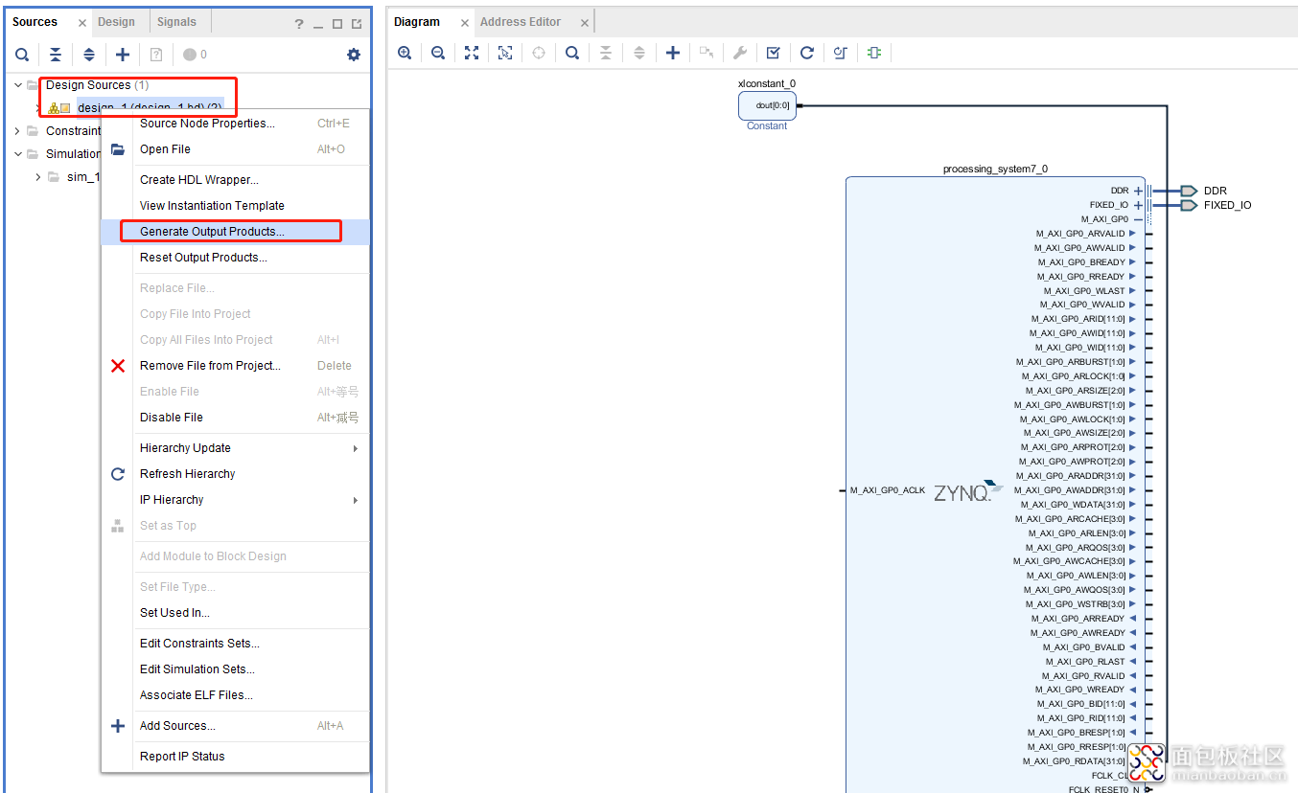The image size is (1298, 793).
Task: Regenerate the layout with the refresh icon
Action: coord(807,53)
